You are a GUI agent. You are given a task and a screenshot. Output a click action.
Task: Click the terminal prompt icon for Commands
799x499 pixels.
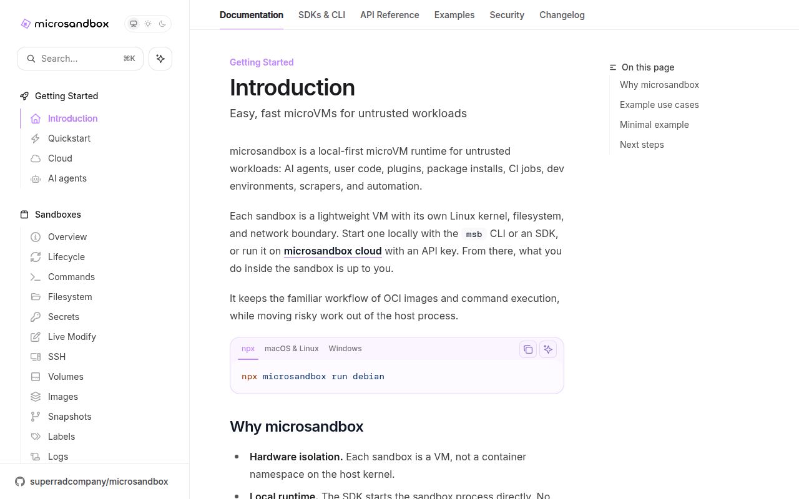(36, 277)
